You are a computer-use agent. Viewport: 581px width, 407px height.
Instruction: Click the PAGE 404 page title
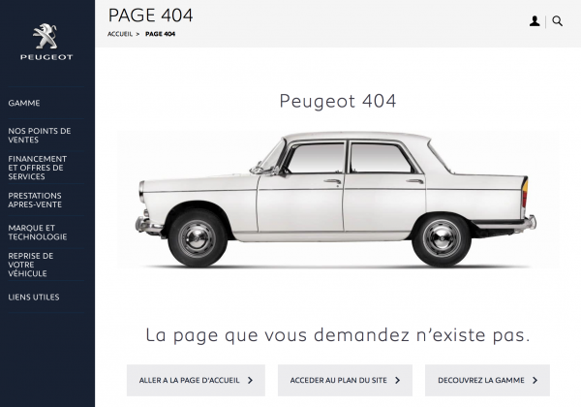tap(150, 16)
